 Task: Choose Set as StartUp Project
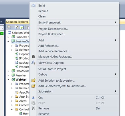(52, 69)
